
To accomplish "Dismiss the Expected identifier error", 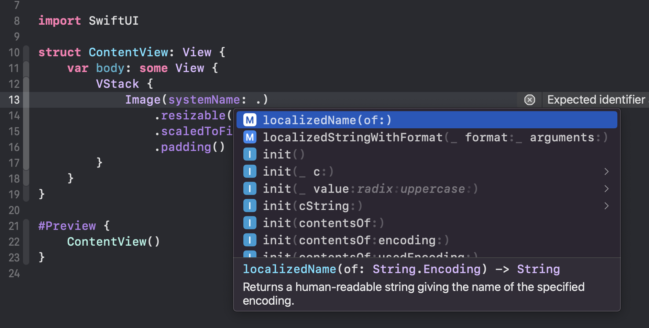I will pyautogui.click(x=529, y=100).
